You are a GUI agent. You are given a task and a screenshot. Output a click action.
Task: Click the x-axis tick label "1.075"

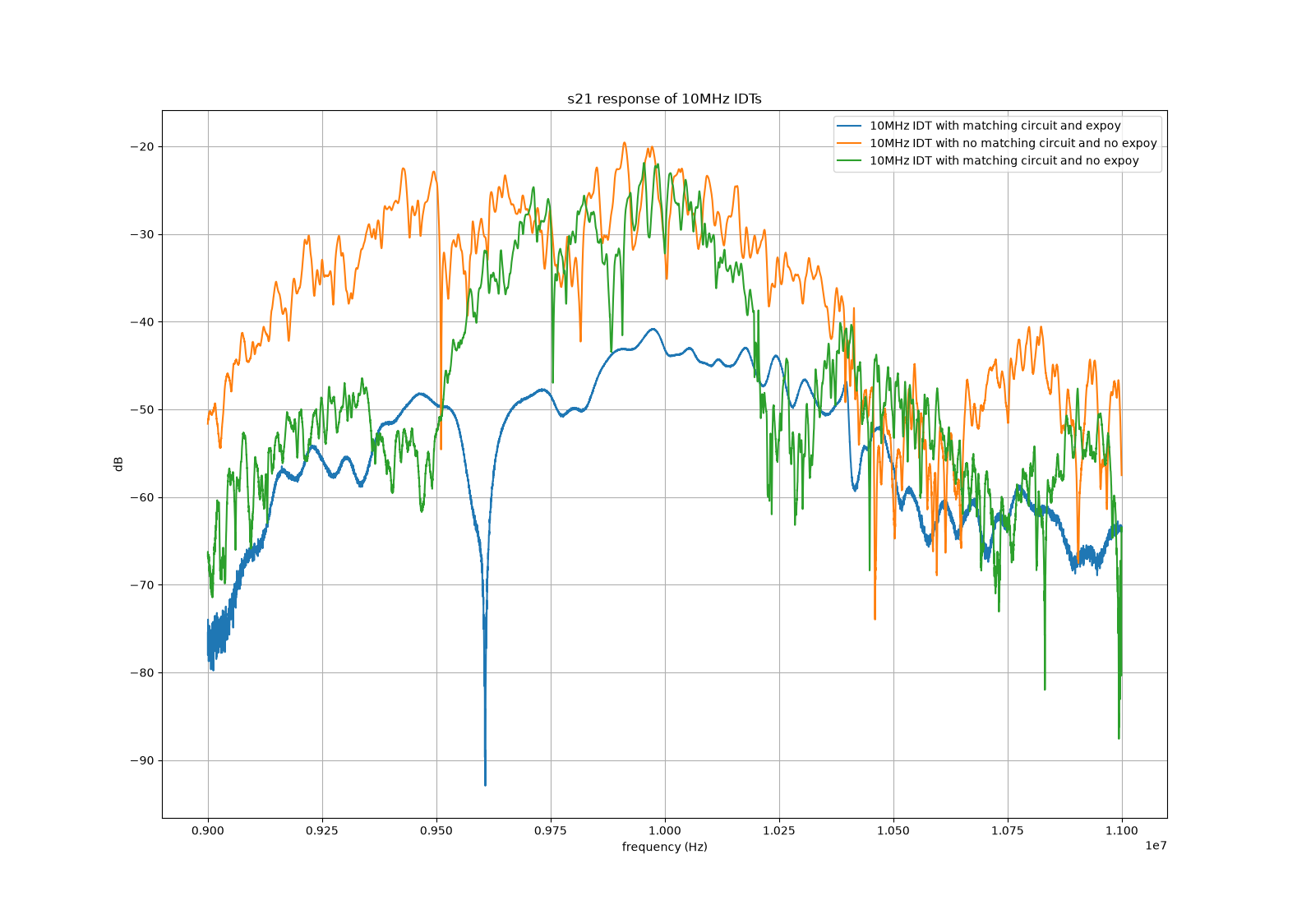[1008, 830]
